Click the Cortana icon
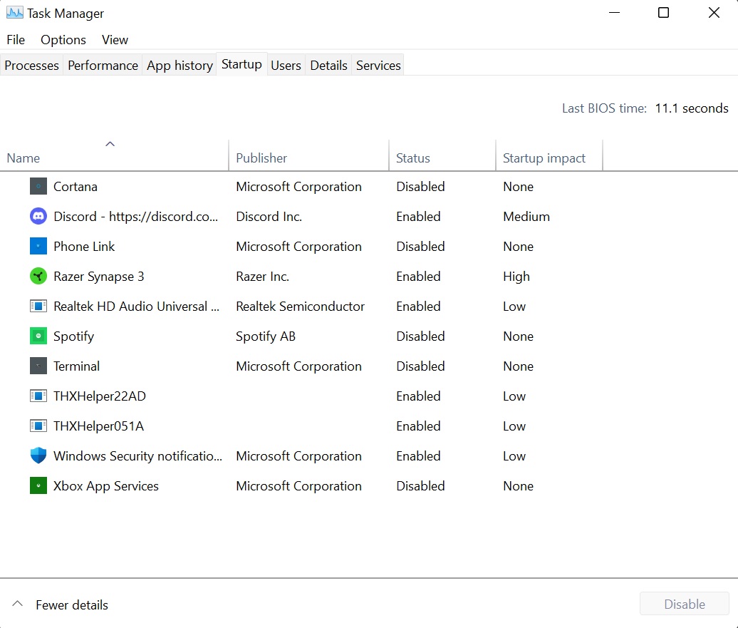Viewport: 738px width, 628px height. tap(38, 187)
